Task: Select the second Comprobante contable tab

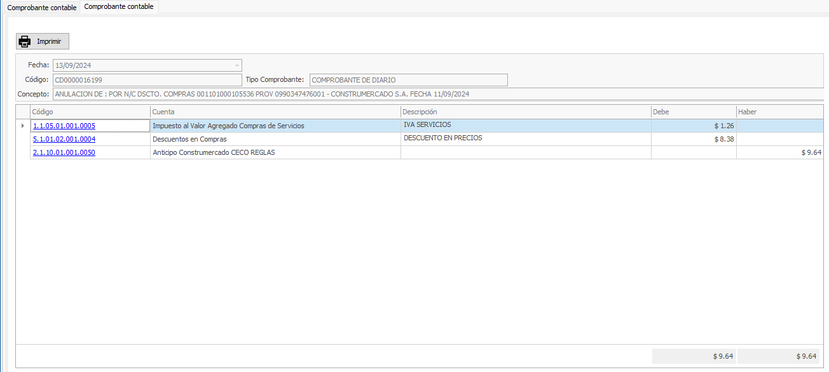Action: coord(119,7)
